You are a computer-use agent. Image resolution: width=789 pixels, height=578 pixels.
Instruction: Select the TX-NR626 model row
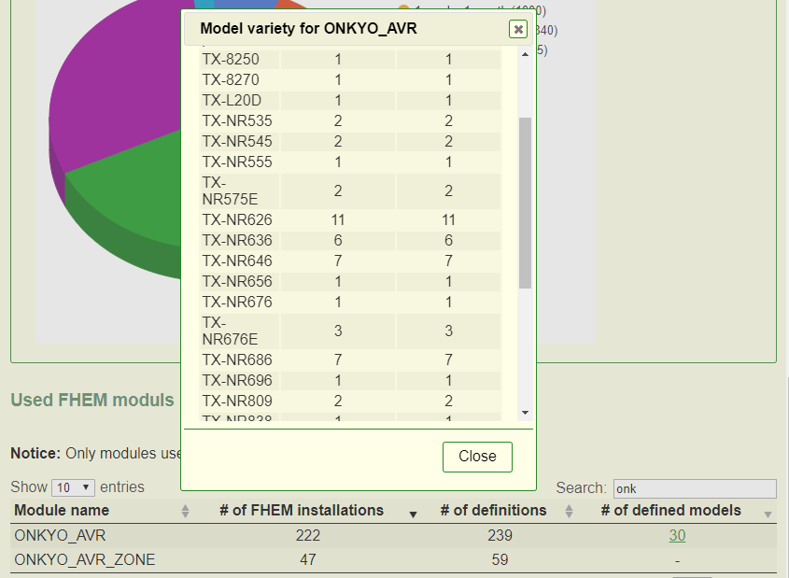pos(350,220)
